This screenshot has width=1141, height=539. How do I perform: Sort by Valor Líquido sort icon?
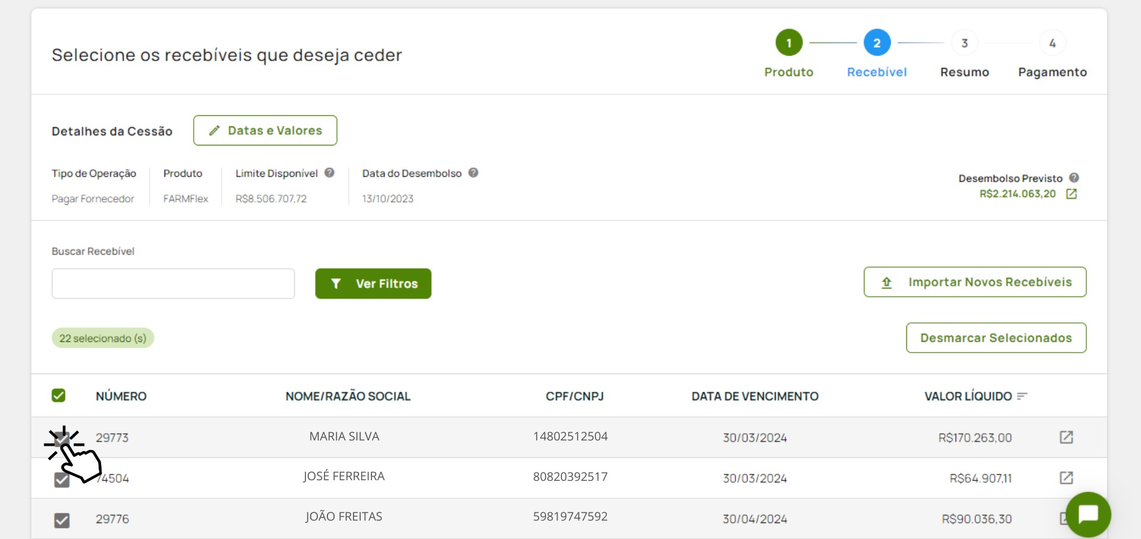coord(1022,396)
